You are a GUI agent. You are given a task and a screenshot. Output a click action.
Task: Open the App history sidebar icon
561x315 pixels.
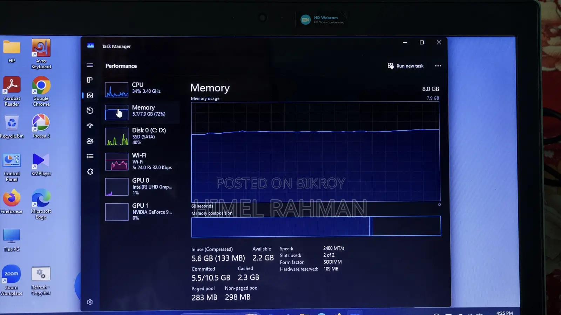click(90, 111)
